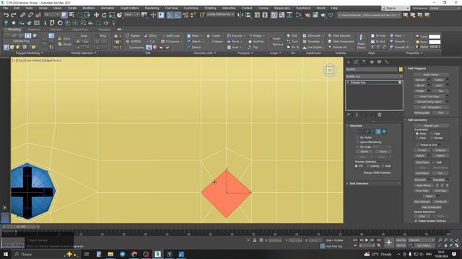Expand the Polygon Modeling ribbon panel arrow
462x259 pixels.
pos(42,53)
